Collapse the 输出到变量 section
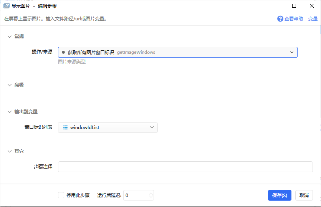 (10, 112)
